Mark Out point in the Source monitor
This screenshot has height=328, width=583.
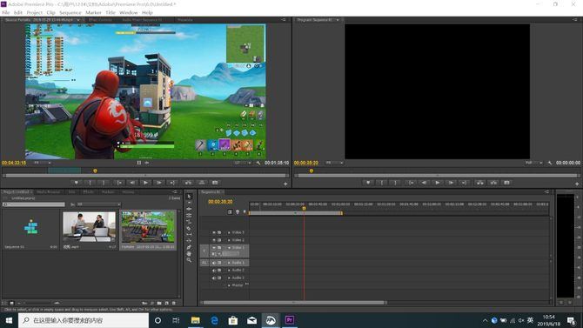(x=104, y=183)
